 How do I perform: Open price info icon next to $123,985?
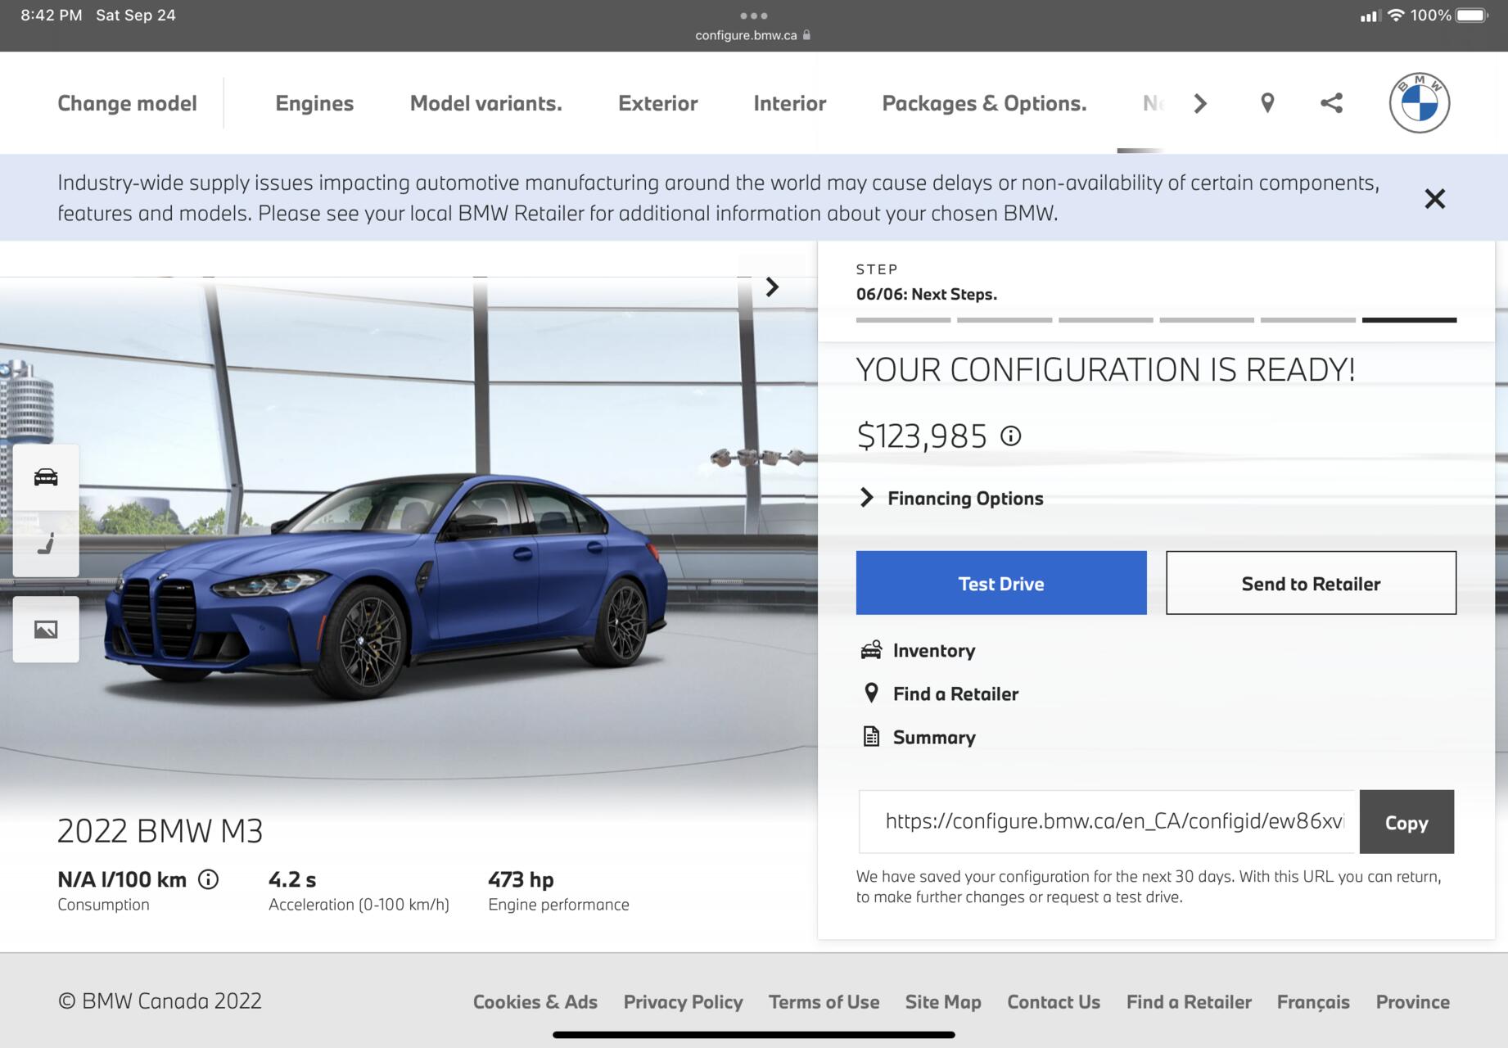(x=1011, y=436)
